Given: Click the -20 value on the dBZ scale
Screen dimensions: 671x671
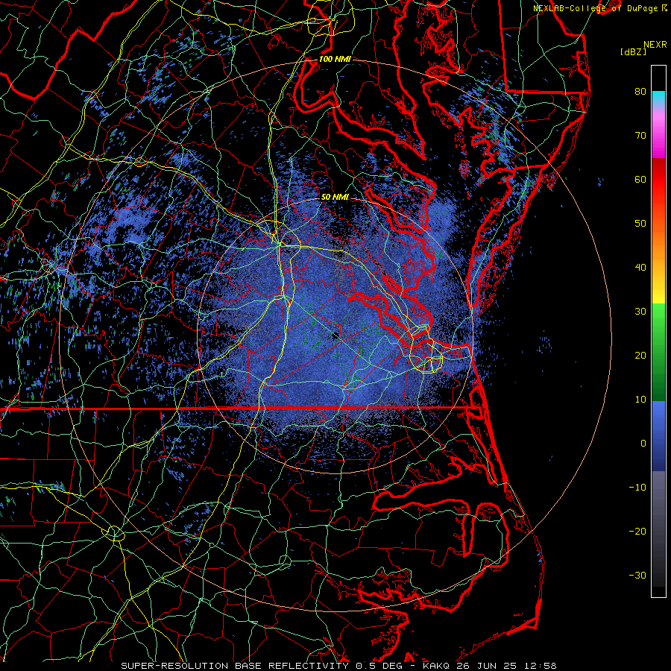Looking at the screenshot, I should [637, 531].
